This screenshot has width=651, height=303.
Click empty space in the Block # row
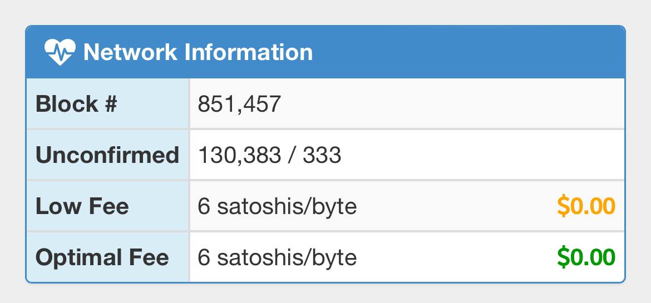coord(452,104)
